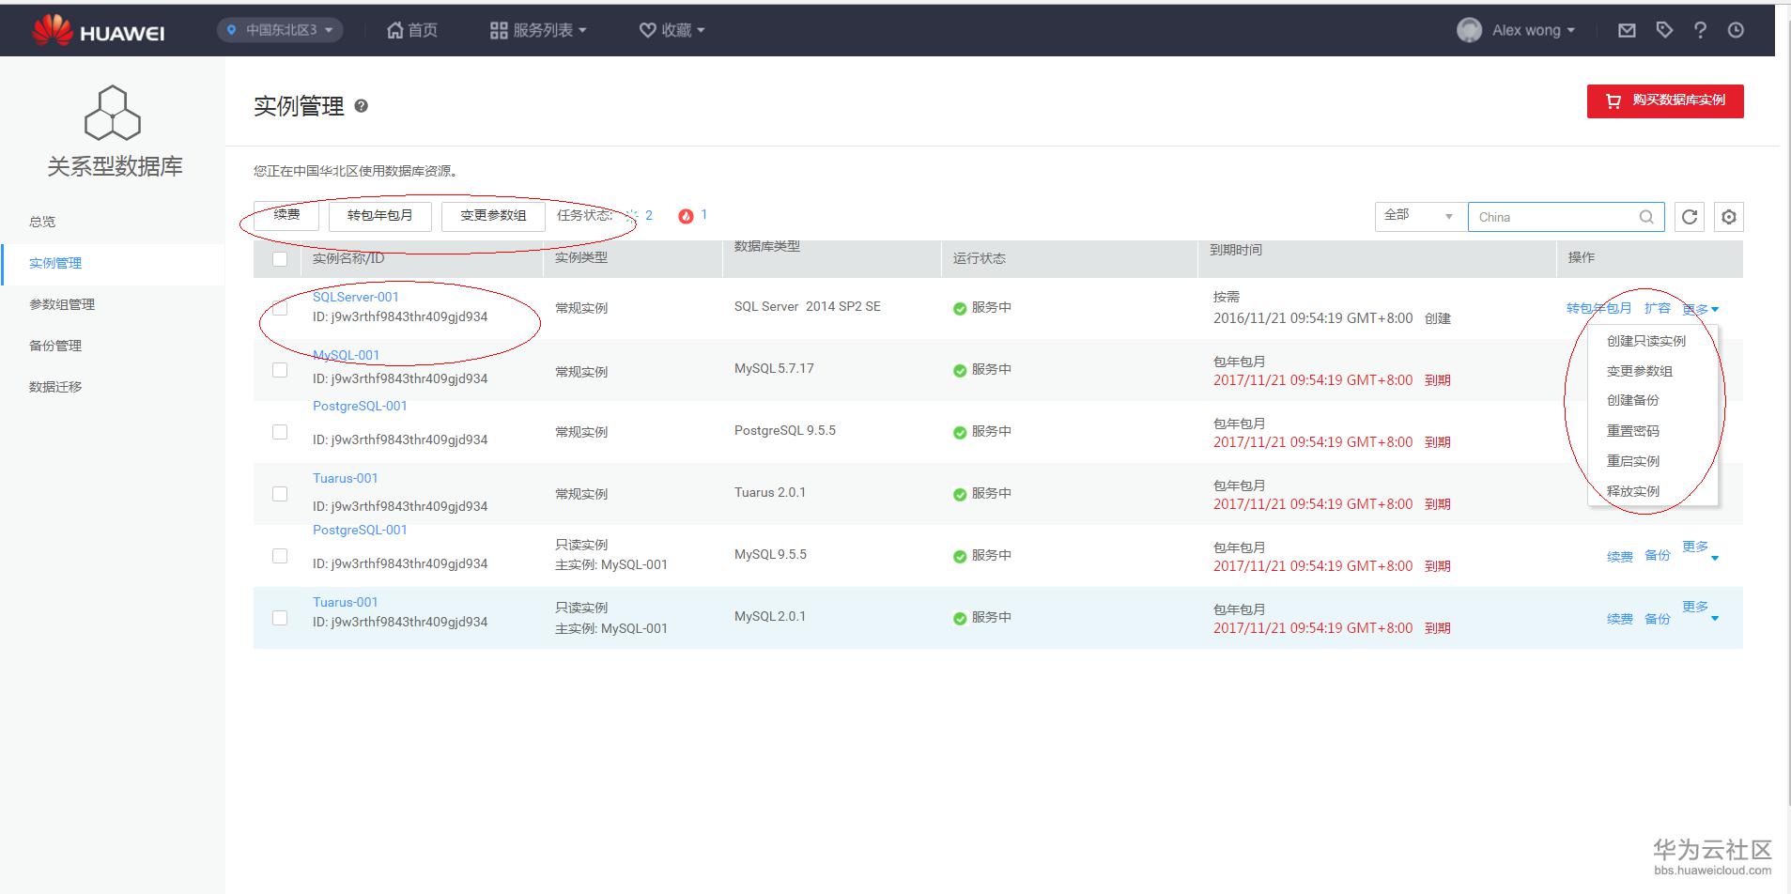Viewport: 1791px width, 894px height.
Task: Open 实例管理 in the sidebar
Action: [55, 263]
